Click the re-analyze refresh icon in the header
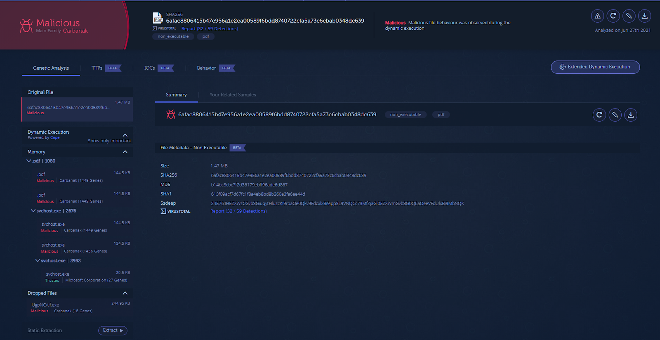 613,16
